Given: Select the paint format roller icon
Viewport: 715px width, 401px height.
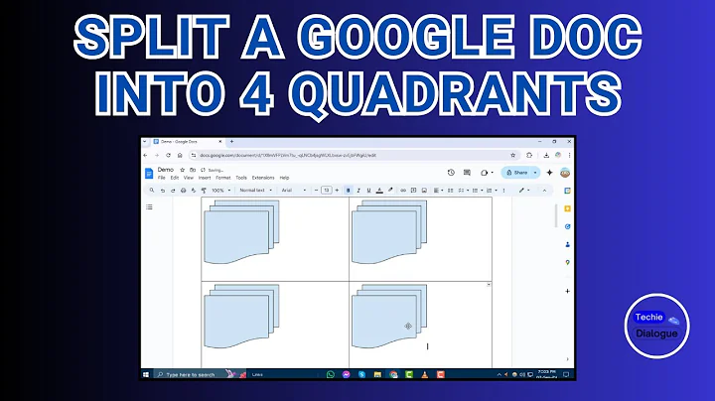Looking at the screenshot, I should coord(204,190).
